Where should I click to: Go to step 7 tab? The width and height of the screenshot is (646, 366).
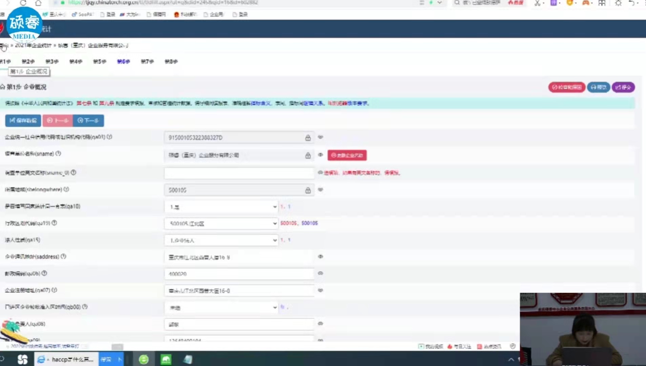[147, 61]
